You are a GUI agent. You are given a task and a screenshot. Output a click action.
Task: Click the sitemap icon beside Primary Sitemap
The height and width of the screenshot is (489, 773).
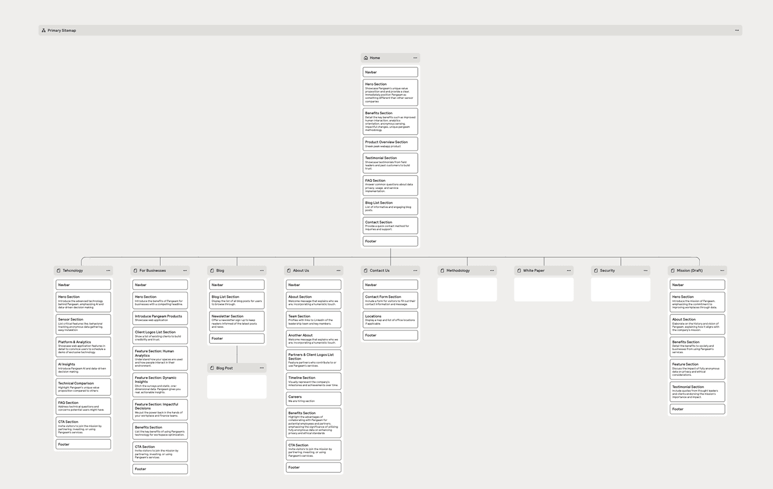pyautogui.click(x=44, y=30)
